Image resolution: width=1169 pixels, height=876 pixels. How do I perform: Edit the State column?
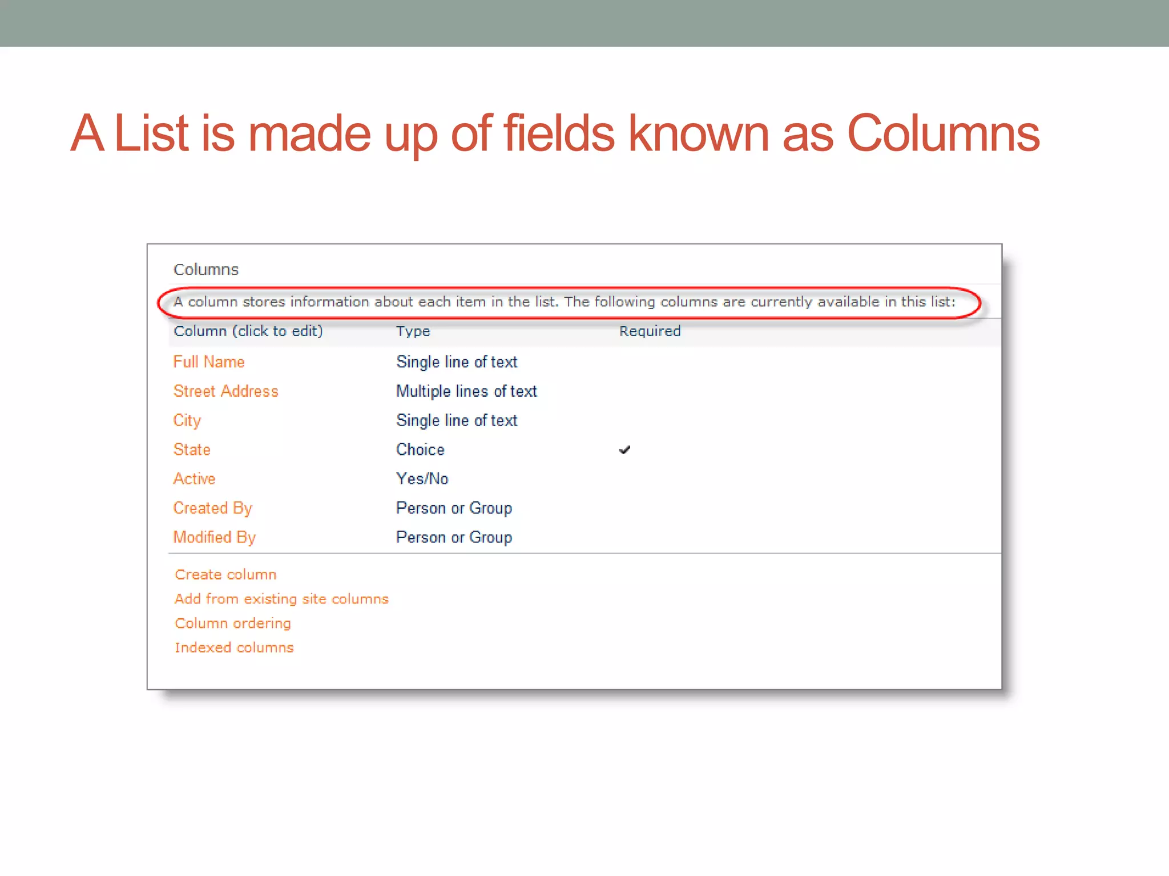pyautogui.click(x=192, y=450)
